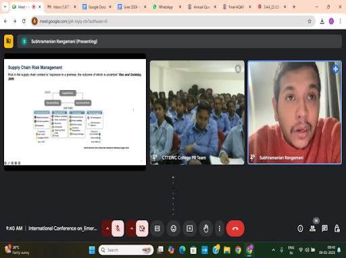Expand video settings arrow beside camera
Image resolution: width=346 pixels, height=258 pixels.
pyautogui.click(x=132, y=228)
